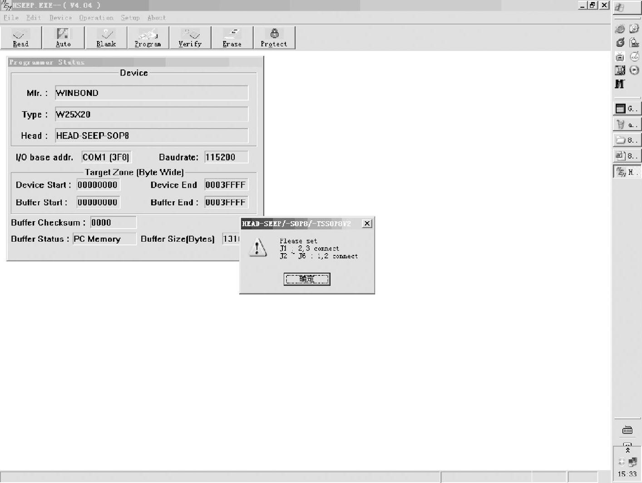Click the Buffer Size(Bytes) value field
The width and height of the screenshot is (642, 483).
pos(231,239)
